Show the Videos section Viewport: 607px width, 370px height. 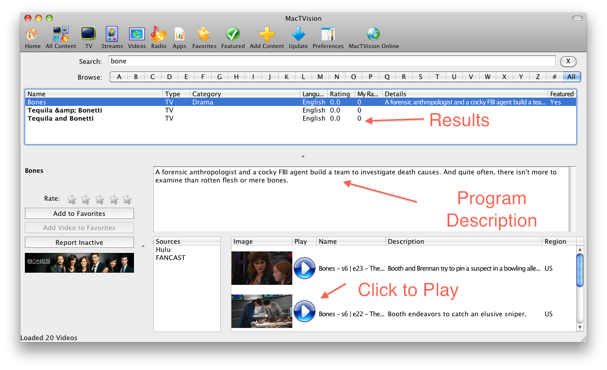point(137,38)
